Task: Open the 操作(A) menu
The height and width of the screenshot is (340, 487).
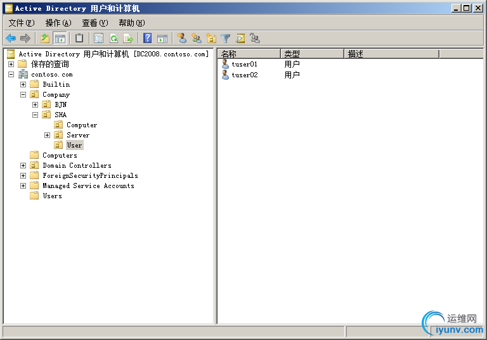Action: [58, 23]
